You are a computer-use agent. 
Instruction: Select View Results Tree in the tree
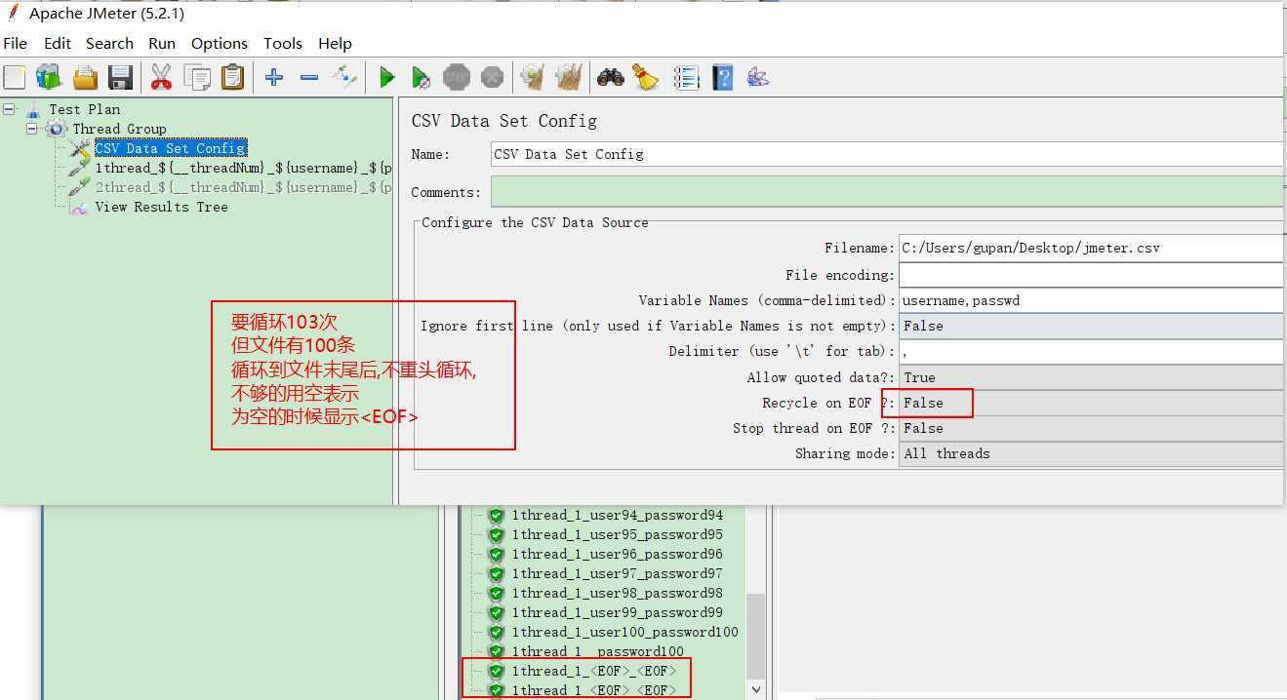[161, 207]
